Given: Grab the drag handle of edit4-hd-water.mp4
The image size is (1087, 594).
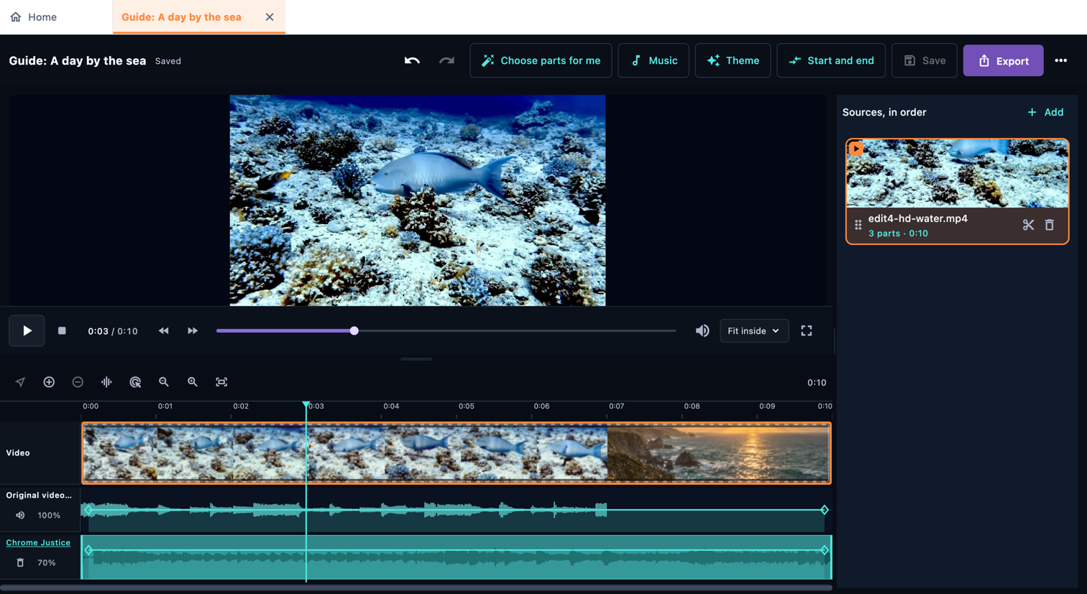Looking at the screenshot, I should click(858, 226).
